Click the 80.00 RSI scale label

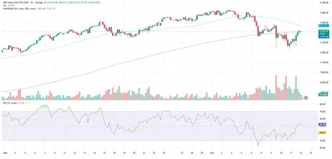pyautogui.click(x=323, y=104)
